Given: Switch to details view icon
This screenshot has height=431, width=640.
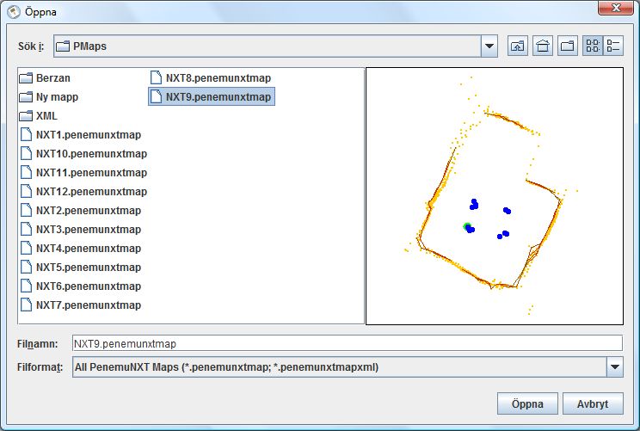Looking at the screenshot, I should 613,46.
